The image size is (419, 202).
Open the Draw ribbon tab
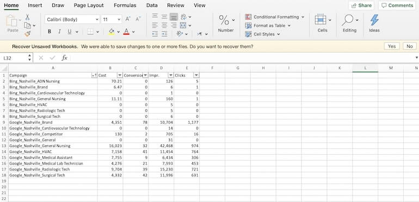coord(58,5)
